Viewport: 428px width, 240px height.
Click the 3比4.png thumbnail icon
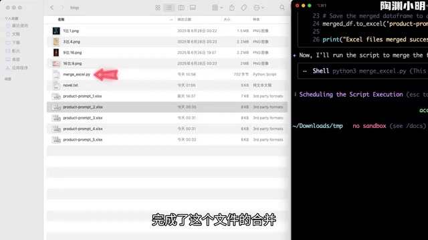point(56,41)
